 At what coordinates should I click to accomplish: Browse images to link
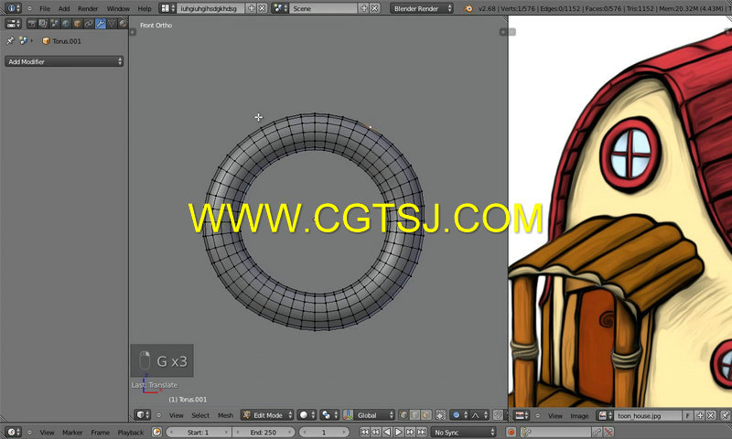pos(606,415)
